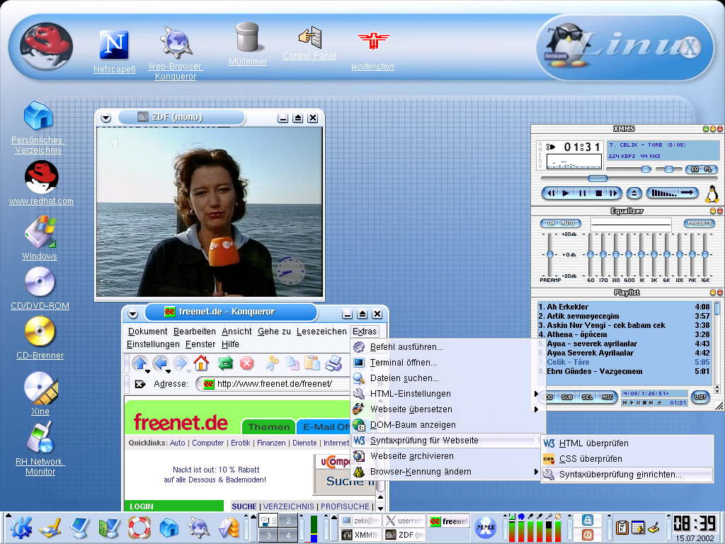Adjust the 60 Hz equalizer band slider
The image size is (725, 544).
(x=590, y=254)
